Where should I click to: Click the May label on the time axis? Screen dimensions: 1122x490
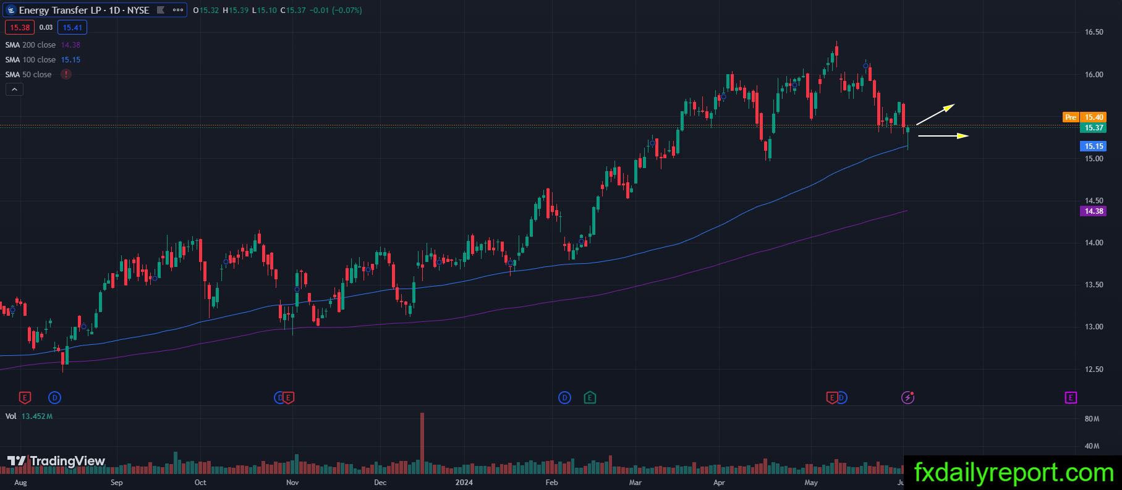pos(811,483)
